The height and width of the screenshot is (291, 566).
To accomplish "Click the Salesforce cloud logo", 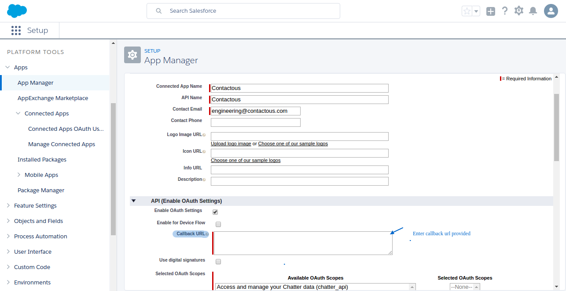I will pyautogui.click(x=17, y=11).
